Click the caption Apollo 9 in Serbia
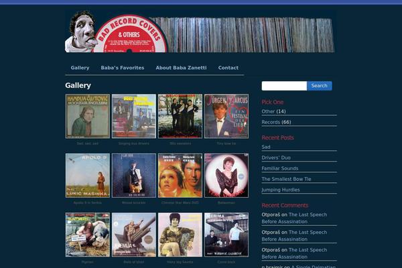The width and height of the screenshot is (402, 268). (88, 203)
